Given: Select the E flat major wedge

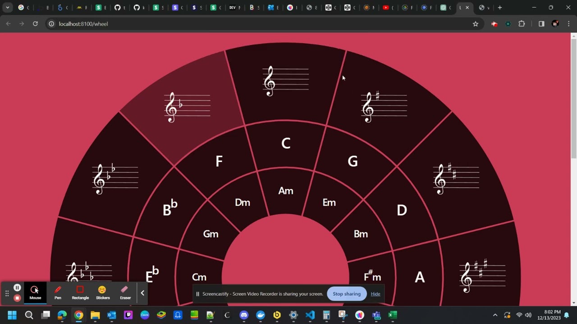Looking at the screenshot, I should pyautogui.click(x=152, y=275).
